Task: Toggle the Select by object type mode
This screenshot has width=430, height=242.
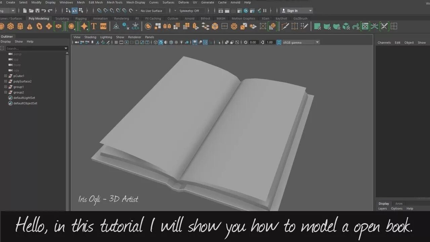Action: point(74,11)
